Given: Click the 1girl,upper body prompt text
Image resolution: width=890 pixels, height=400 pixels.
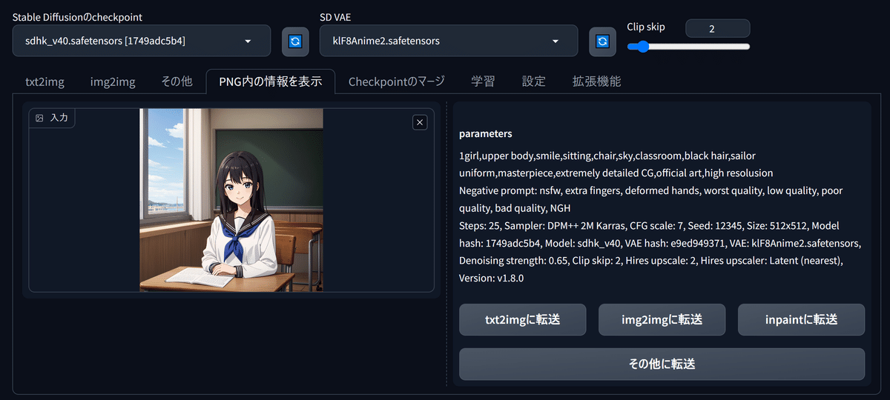Looking at the screenshot, I should (496, 156).
